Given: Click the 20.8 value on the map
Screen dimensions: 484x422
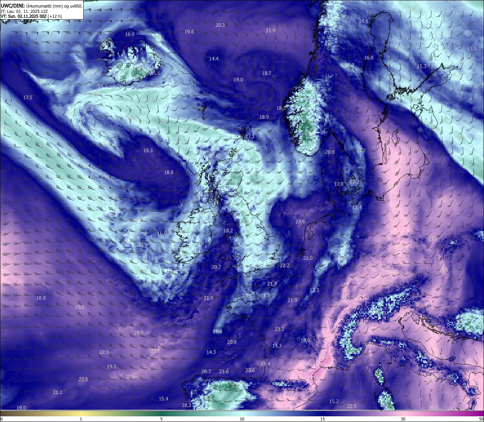Looking at the screenshot, I should pyautogui.click(x=232, y=342).
